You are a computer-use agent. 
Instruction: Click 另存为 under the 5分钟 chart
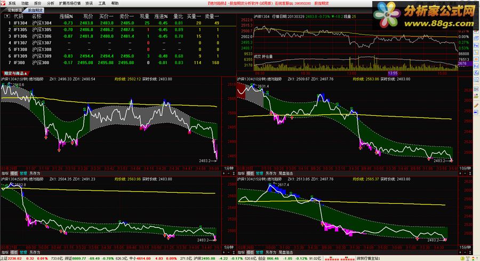[x=35, y=252]
